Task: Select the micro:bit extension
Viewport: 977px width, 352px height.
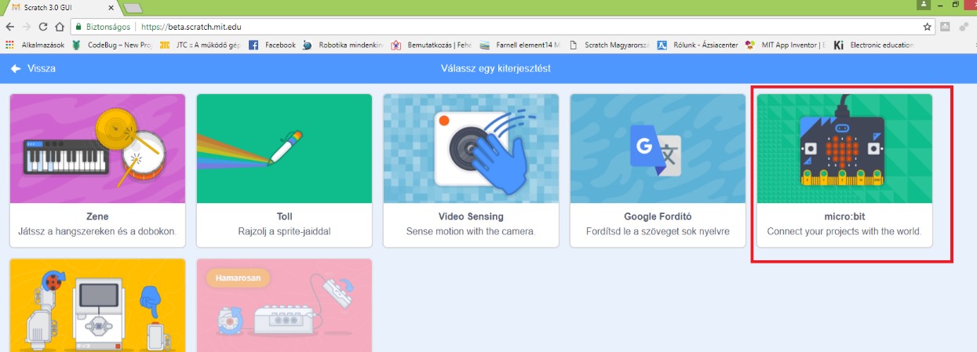Action: click(844, 170)
